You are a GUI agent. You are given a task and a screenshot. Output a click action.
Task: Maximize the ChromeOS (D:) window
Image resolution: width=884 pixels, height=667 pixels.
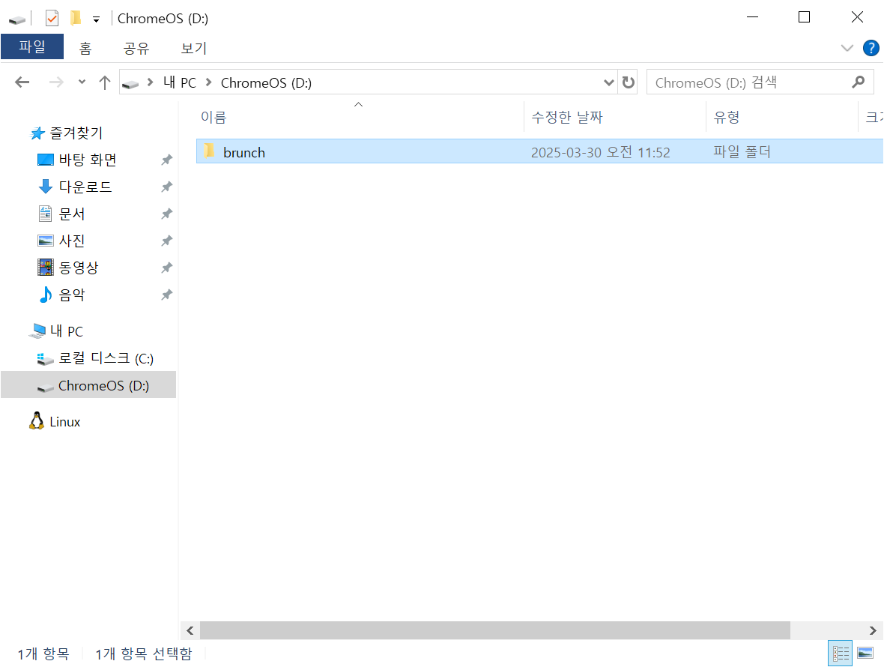(x=804, y=17)
